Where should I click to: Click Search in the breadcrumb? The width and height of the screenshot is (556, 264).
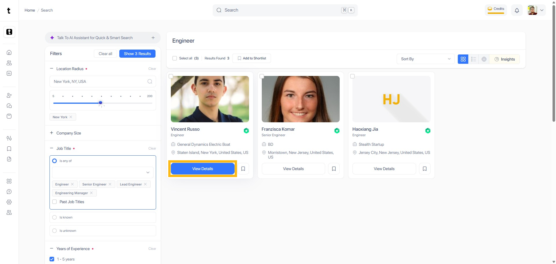47,10
